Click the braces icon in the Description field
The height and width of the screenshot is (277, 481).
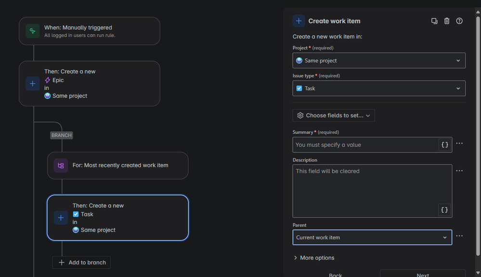click(x=444, y=210)
